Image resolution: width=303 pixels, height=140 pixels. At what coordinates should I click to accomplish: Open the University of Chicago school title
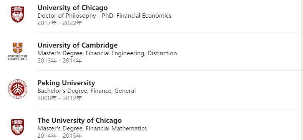[73, 8]
